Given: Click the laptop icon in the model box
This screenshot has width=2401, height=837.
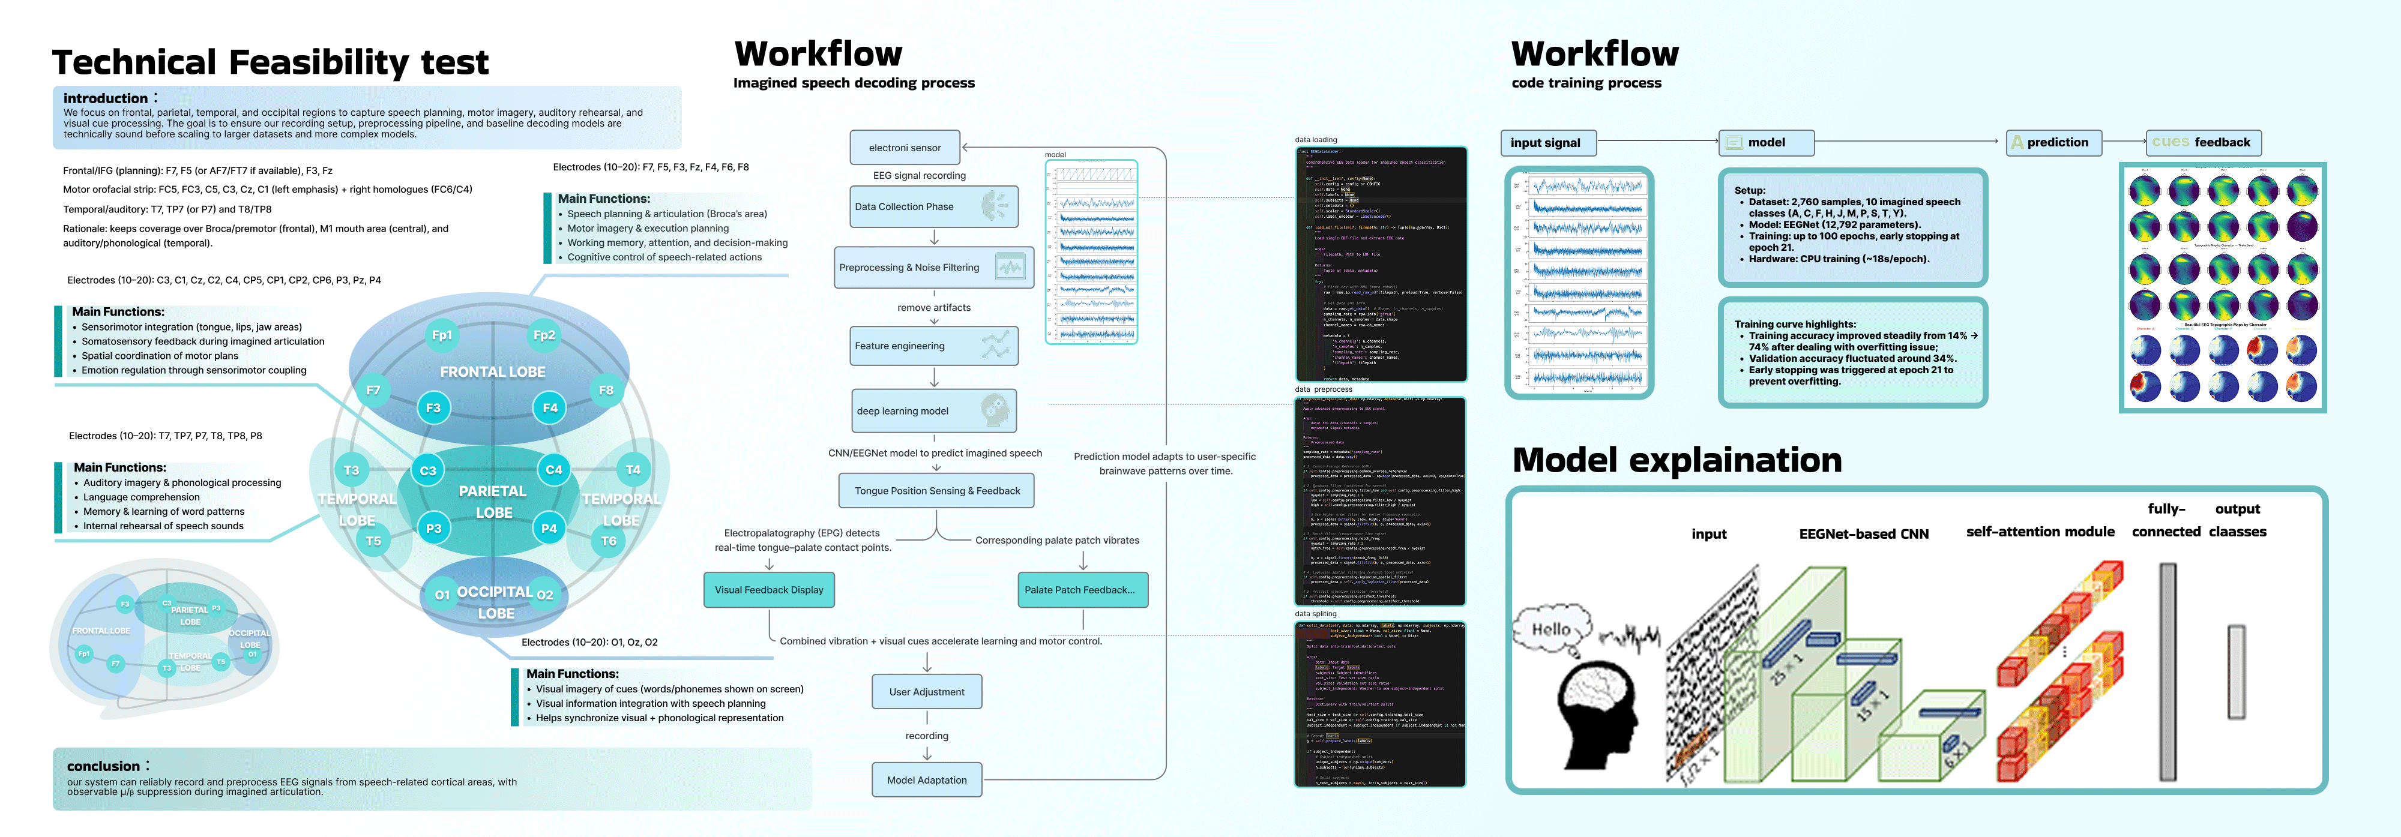Looking at the screenshot, I should (x=1734, y=143).
